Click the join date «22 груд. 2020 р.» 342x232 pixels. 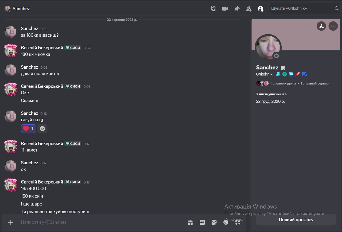click(x=270, y=102)
